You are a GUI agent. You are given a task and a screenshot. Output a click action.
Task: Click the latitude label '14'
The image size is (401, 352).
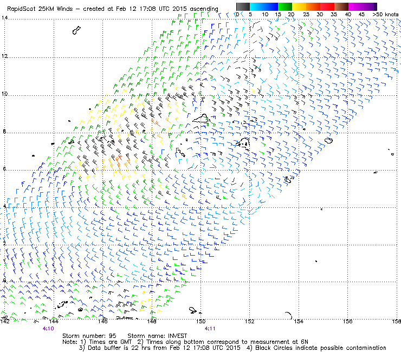(x=4, y=18)
